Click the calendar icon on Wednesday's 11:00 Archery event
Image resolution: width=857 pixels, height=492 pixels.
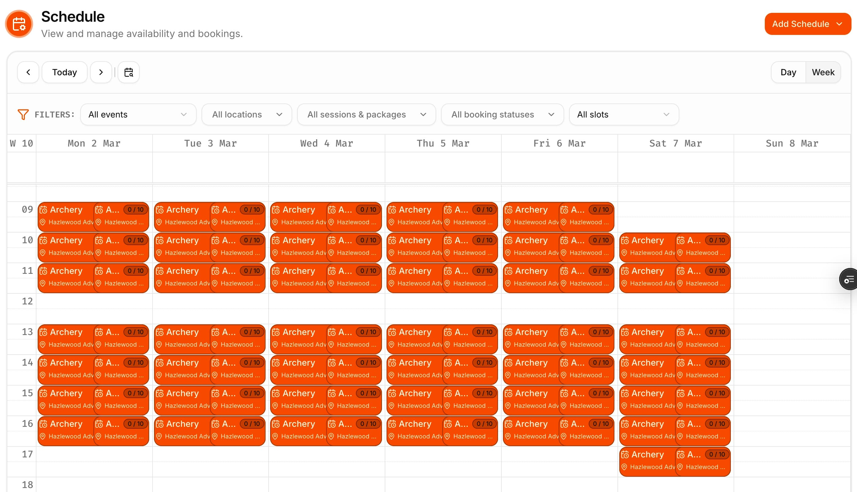[x=276, y=271]
